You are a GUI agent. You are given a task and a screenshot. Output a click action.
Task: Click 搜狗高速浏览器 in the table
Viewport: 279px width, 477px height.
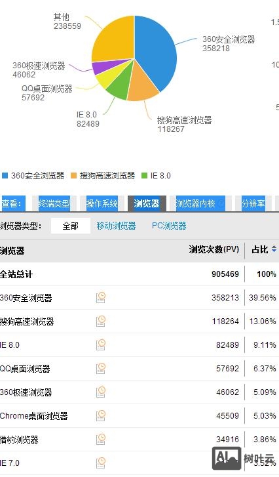27,321
